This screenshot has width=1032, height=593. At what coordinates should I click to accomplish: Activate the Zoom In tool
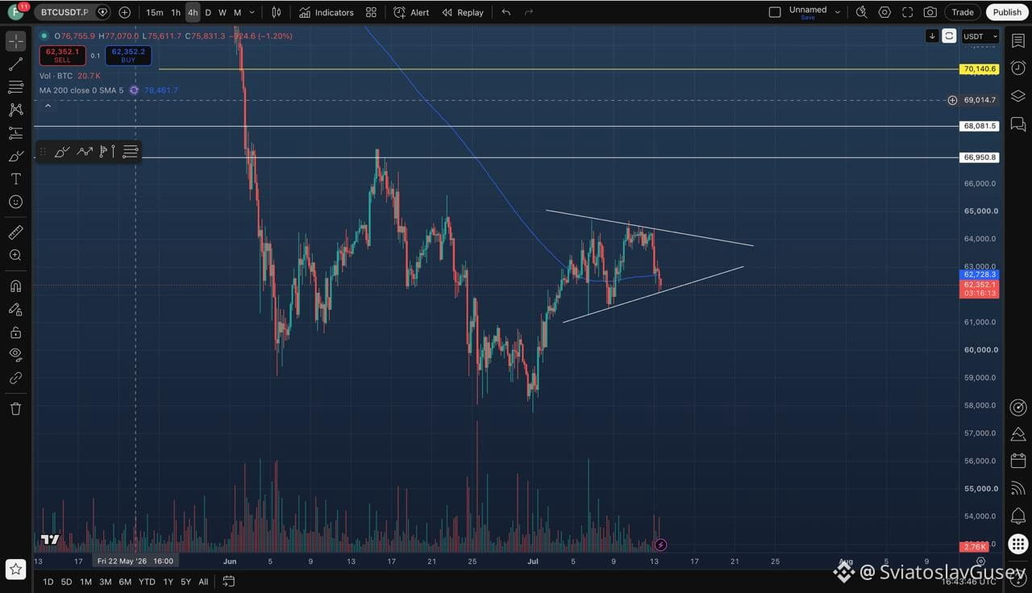pos(15,255)
